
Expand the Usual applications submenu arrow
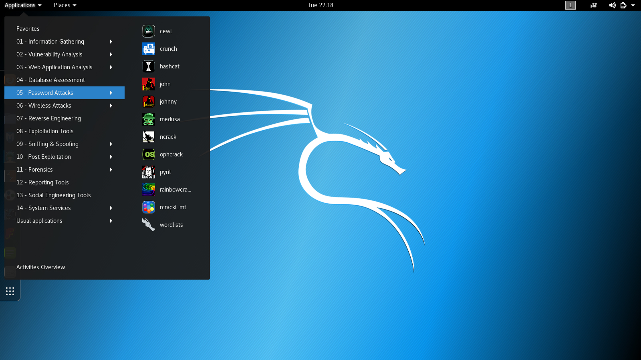click(x=111, y=221)
